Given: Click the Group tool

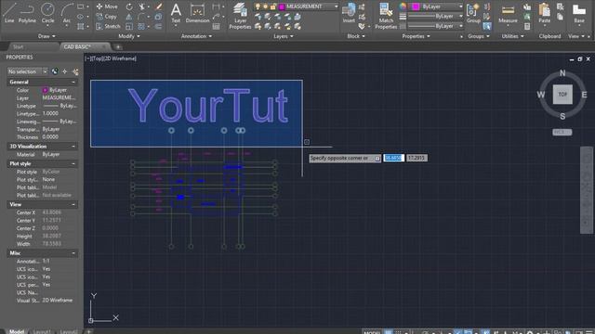Looking at the screenshot, I should [x=473, y=13].
